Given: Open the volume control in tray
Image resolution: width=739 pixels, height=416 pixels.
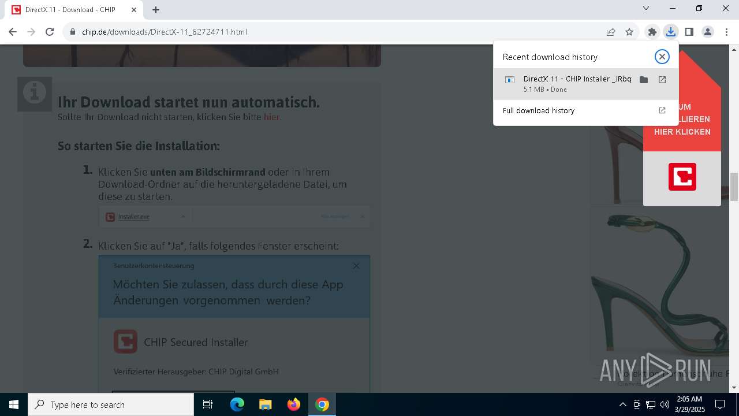Looking at the screenshot, I should pos(665,404).
